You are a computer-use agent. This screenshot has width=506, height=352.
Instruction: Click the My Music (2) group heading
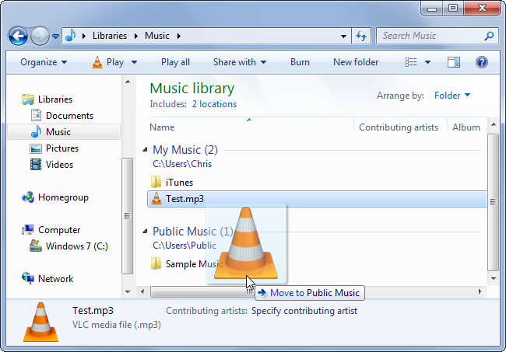[x=185, y=150]
